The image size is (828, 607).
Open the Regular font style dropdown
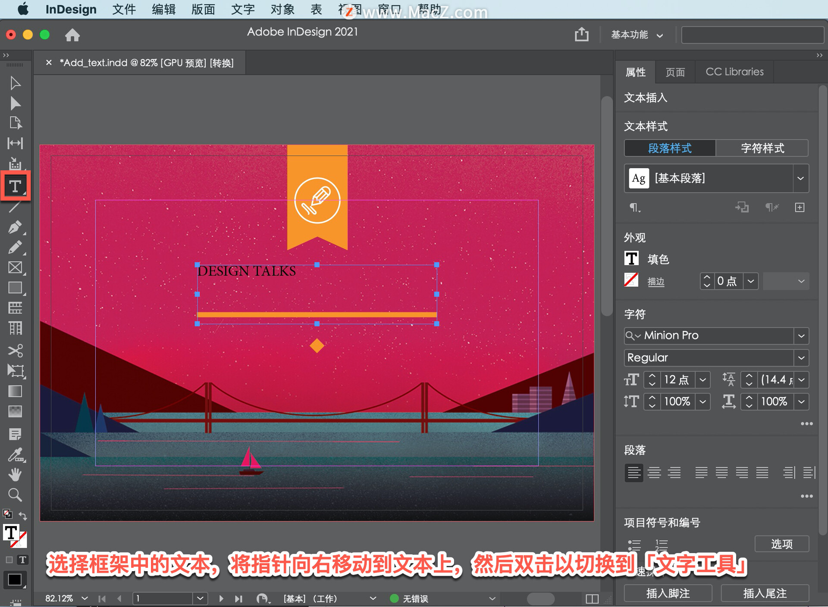coord(801,358)
